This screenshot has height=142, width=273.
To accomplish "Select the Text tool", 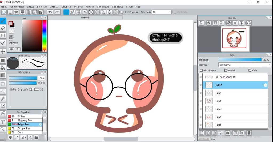I will pos(3,122).
